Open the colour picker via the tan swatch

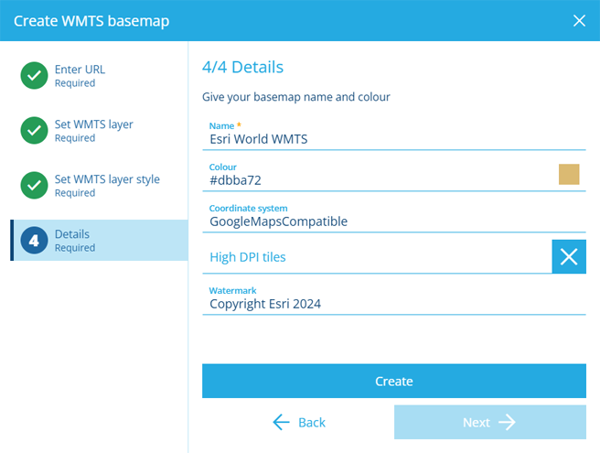569,174
